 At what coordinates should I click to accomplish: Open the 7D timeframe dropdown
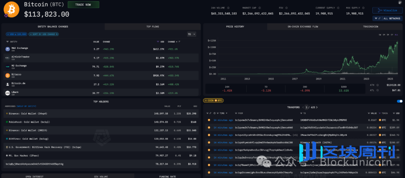click(191, 34)
